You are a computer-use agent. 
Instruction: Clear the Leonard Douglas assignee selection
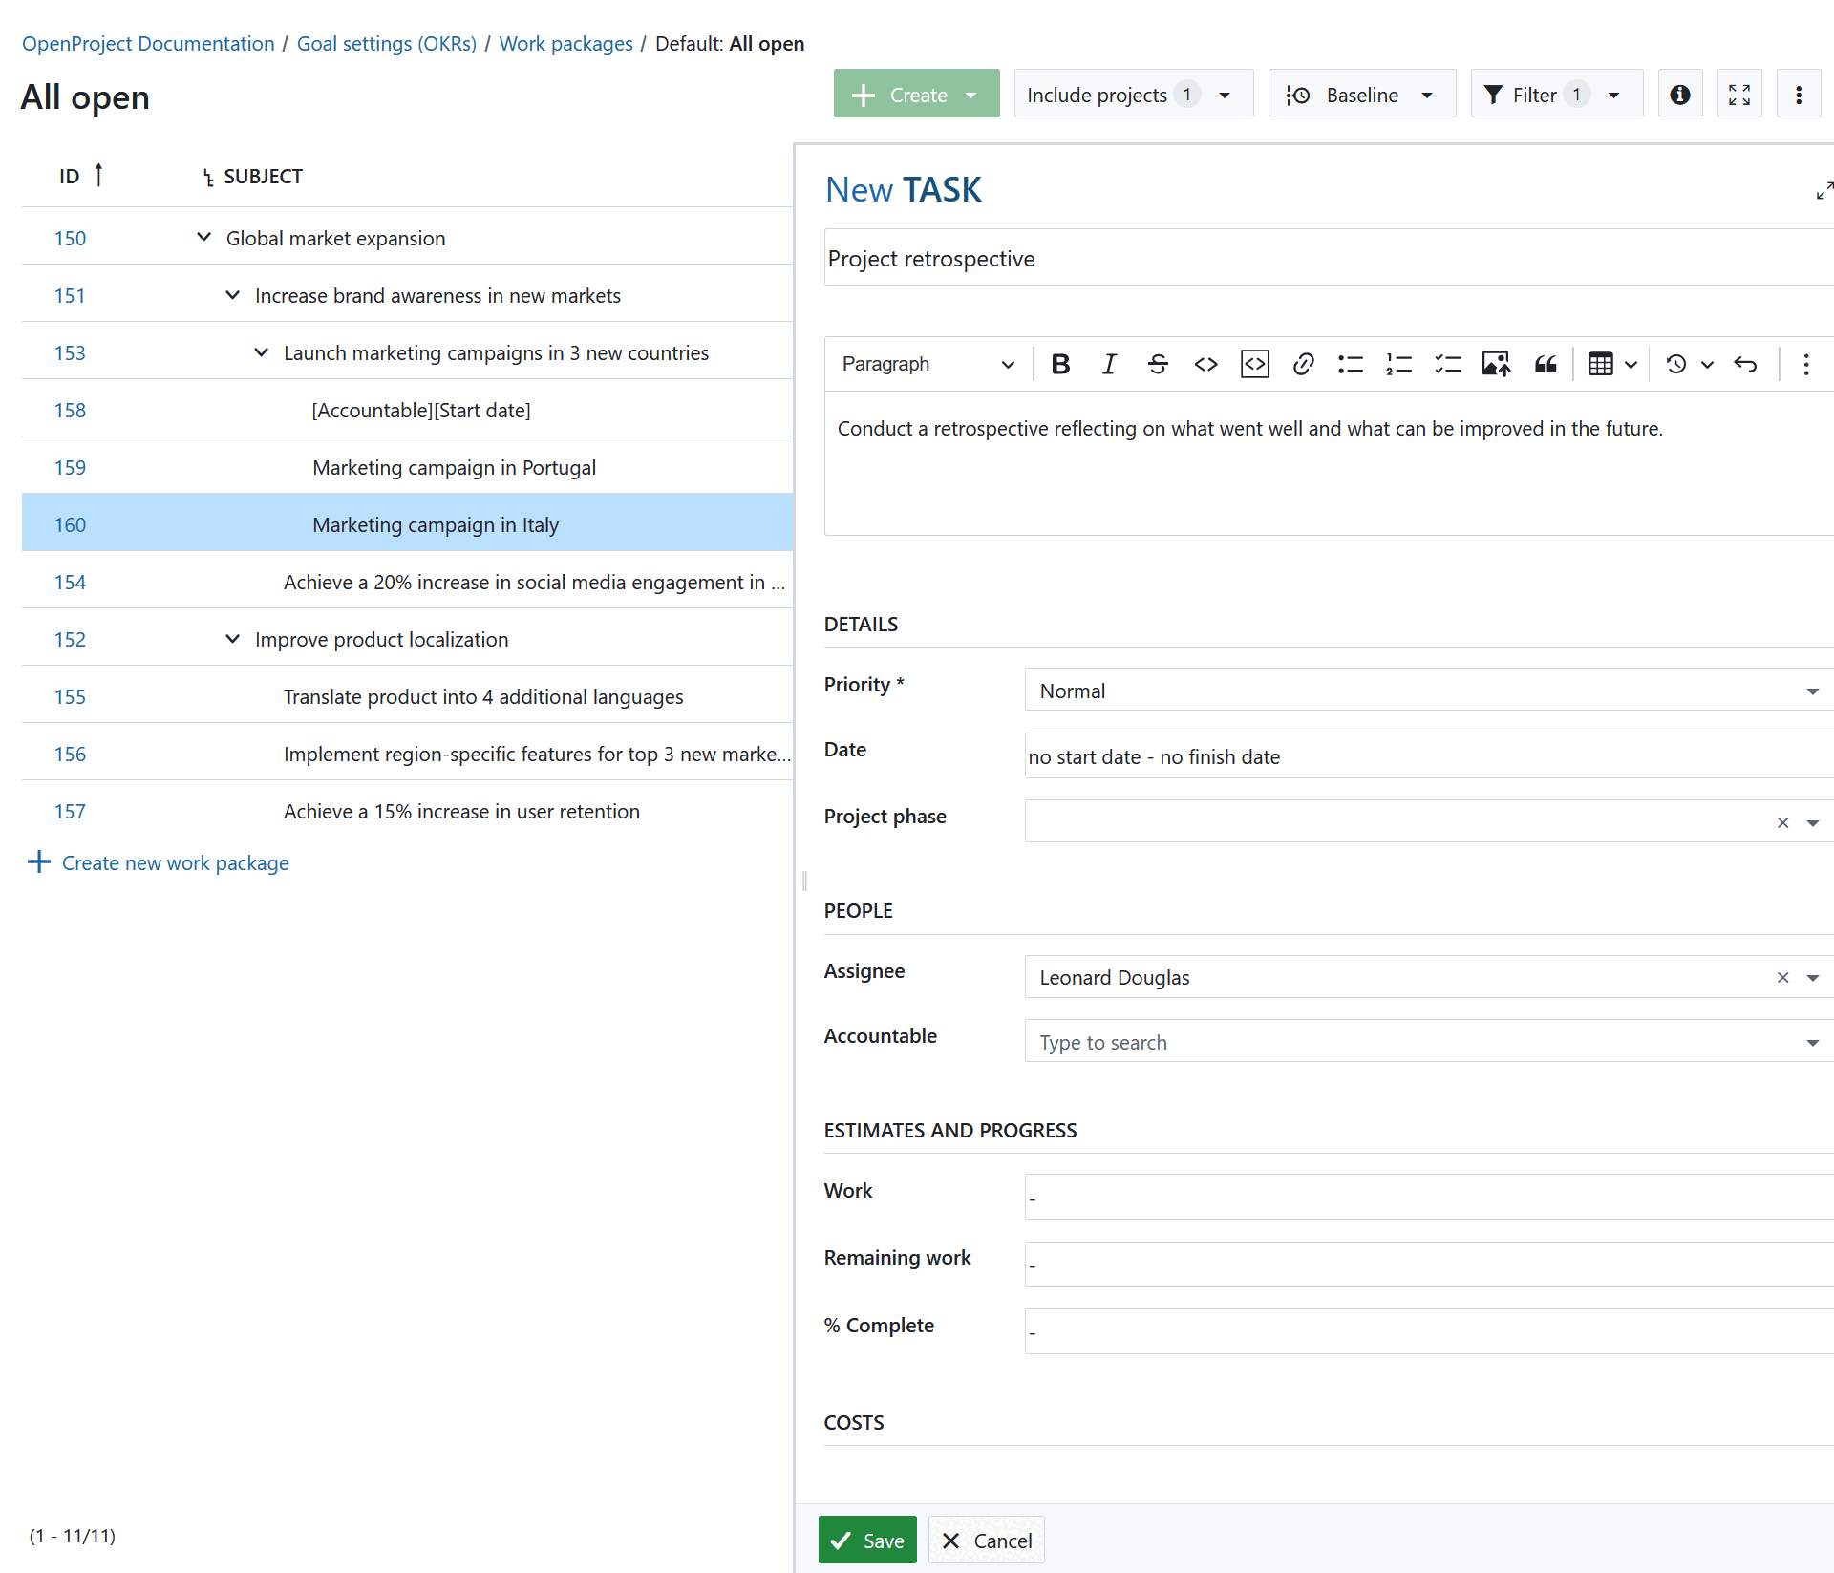point(1781,977)
